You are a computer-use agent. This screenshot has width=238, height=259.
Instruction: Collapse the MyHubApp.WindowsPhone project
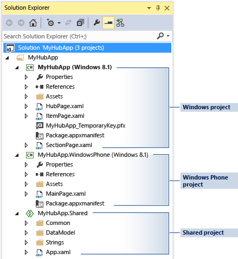pos(17,155)
